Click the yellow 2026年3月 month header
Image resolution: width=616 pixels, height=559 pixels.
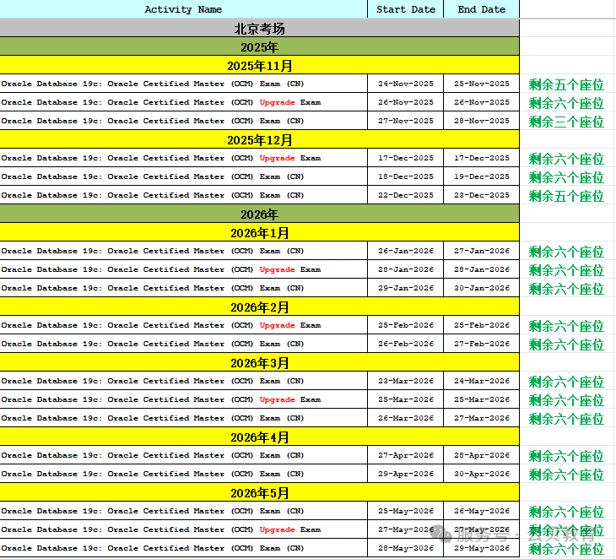pyautogui.click(x=259, y=362)
